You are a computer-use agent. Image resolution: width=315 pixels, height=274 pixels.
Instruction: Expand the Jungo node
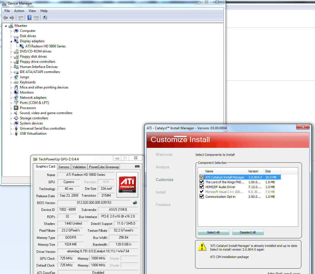tap(11, 77)
